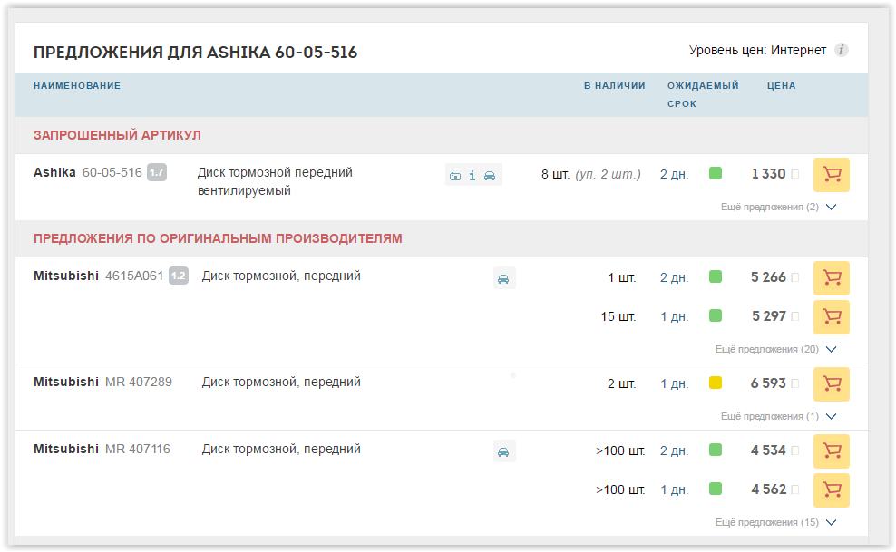The height and width of the screenshot is (552, 896).
Task: Click price 1 330
Action: [768, 174]
